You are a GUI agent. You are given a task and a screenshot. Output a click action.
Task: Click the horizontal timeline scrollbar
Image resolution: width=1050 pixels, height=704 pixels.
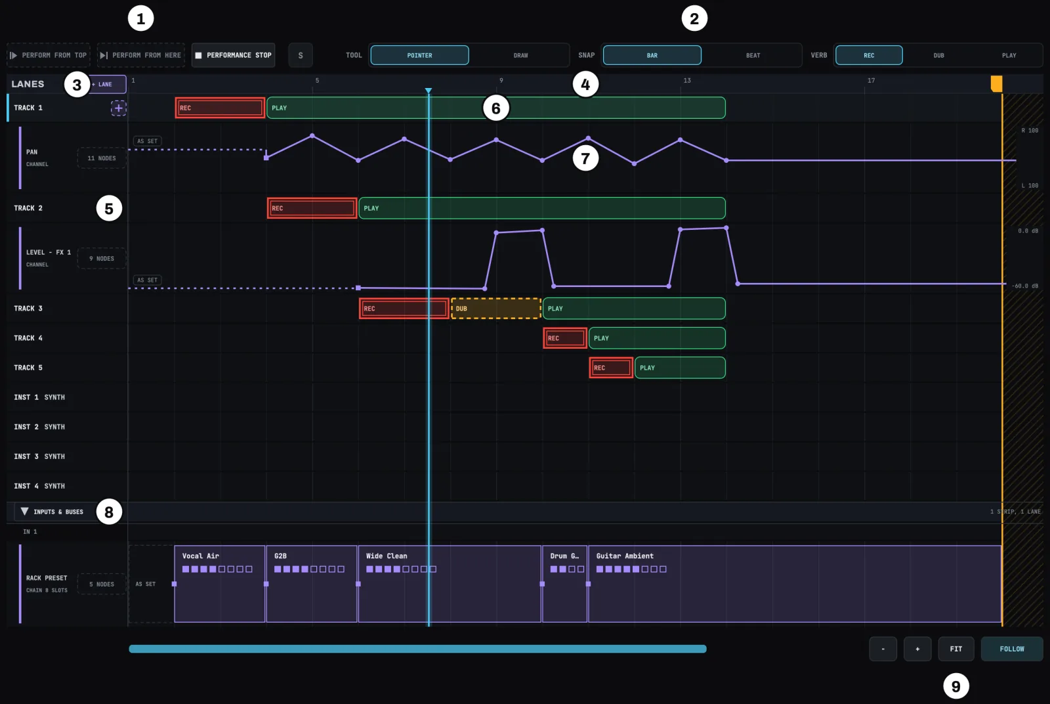pyautogui.click(x=417, y=649)
